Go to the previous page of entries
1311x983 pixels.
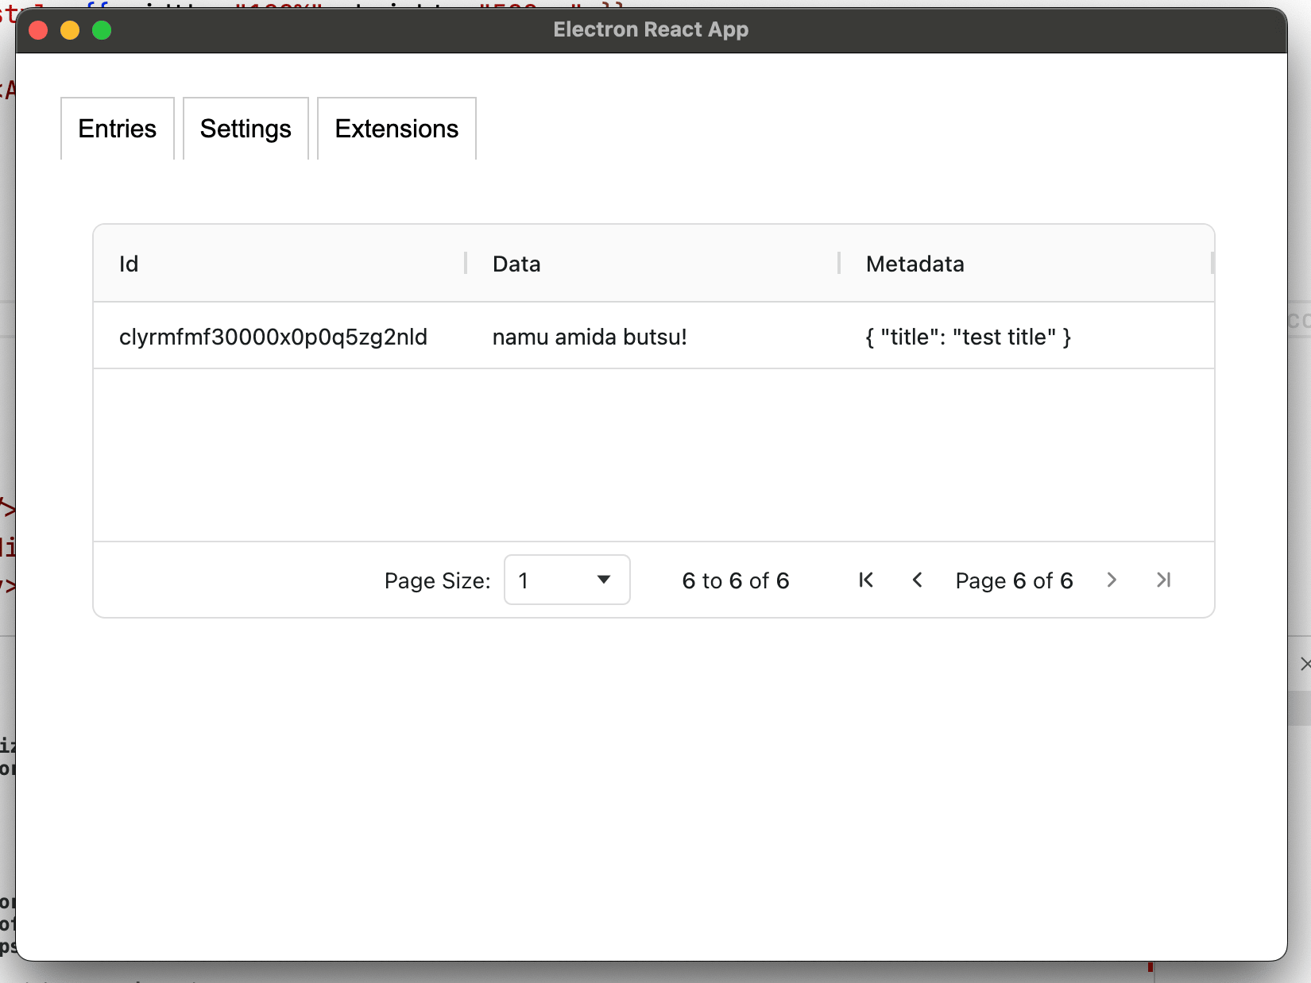click(x=917, y=580)
